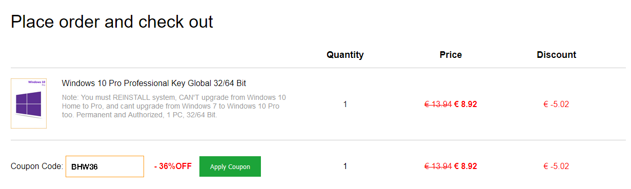Click the coupon row's € -5.02 discount amount

pos(556,166)
